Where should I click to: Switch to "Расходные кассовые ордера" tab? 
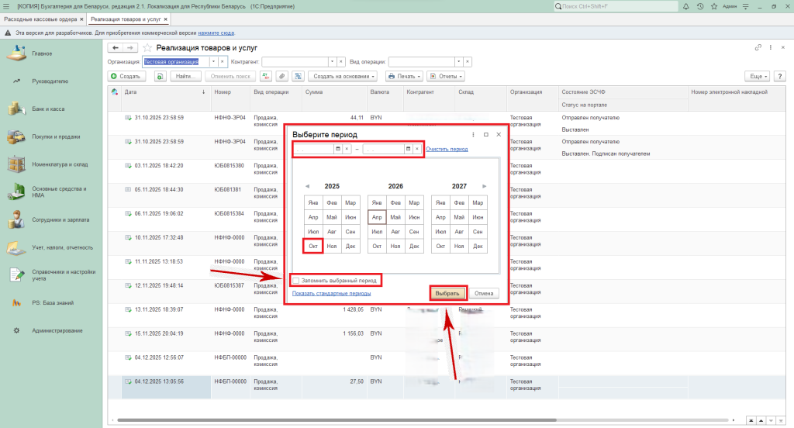(40, 18)
